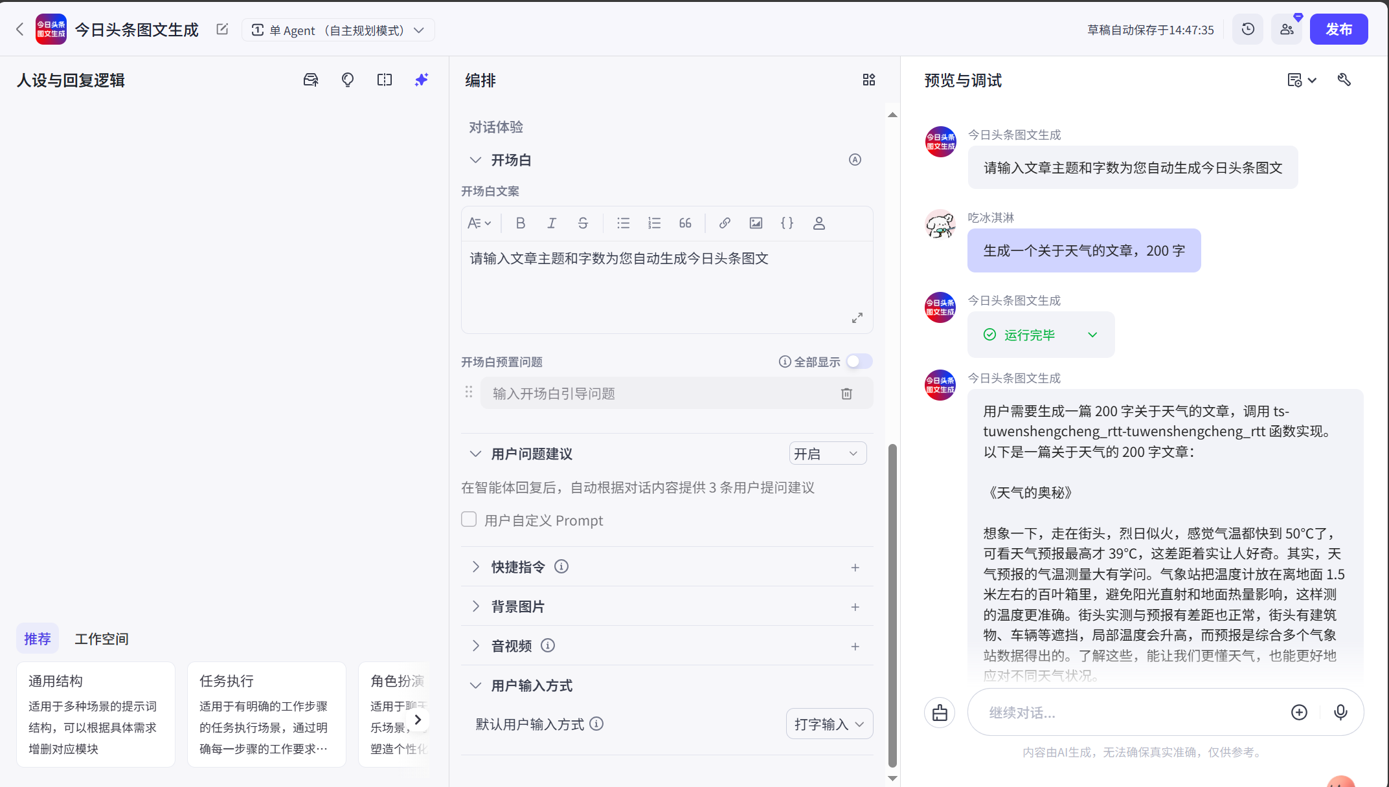Enable the 用户自定义 Prompt checkbox
Image resolution: width=1389 pixels, height=787 pixels.
tap(468, 519)
